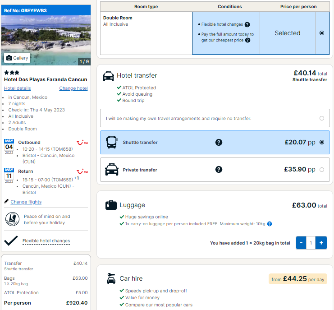
Task: Click the Selected price cell
Action: [288, 33]
